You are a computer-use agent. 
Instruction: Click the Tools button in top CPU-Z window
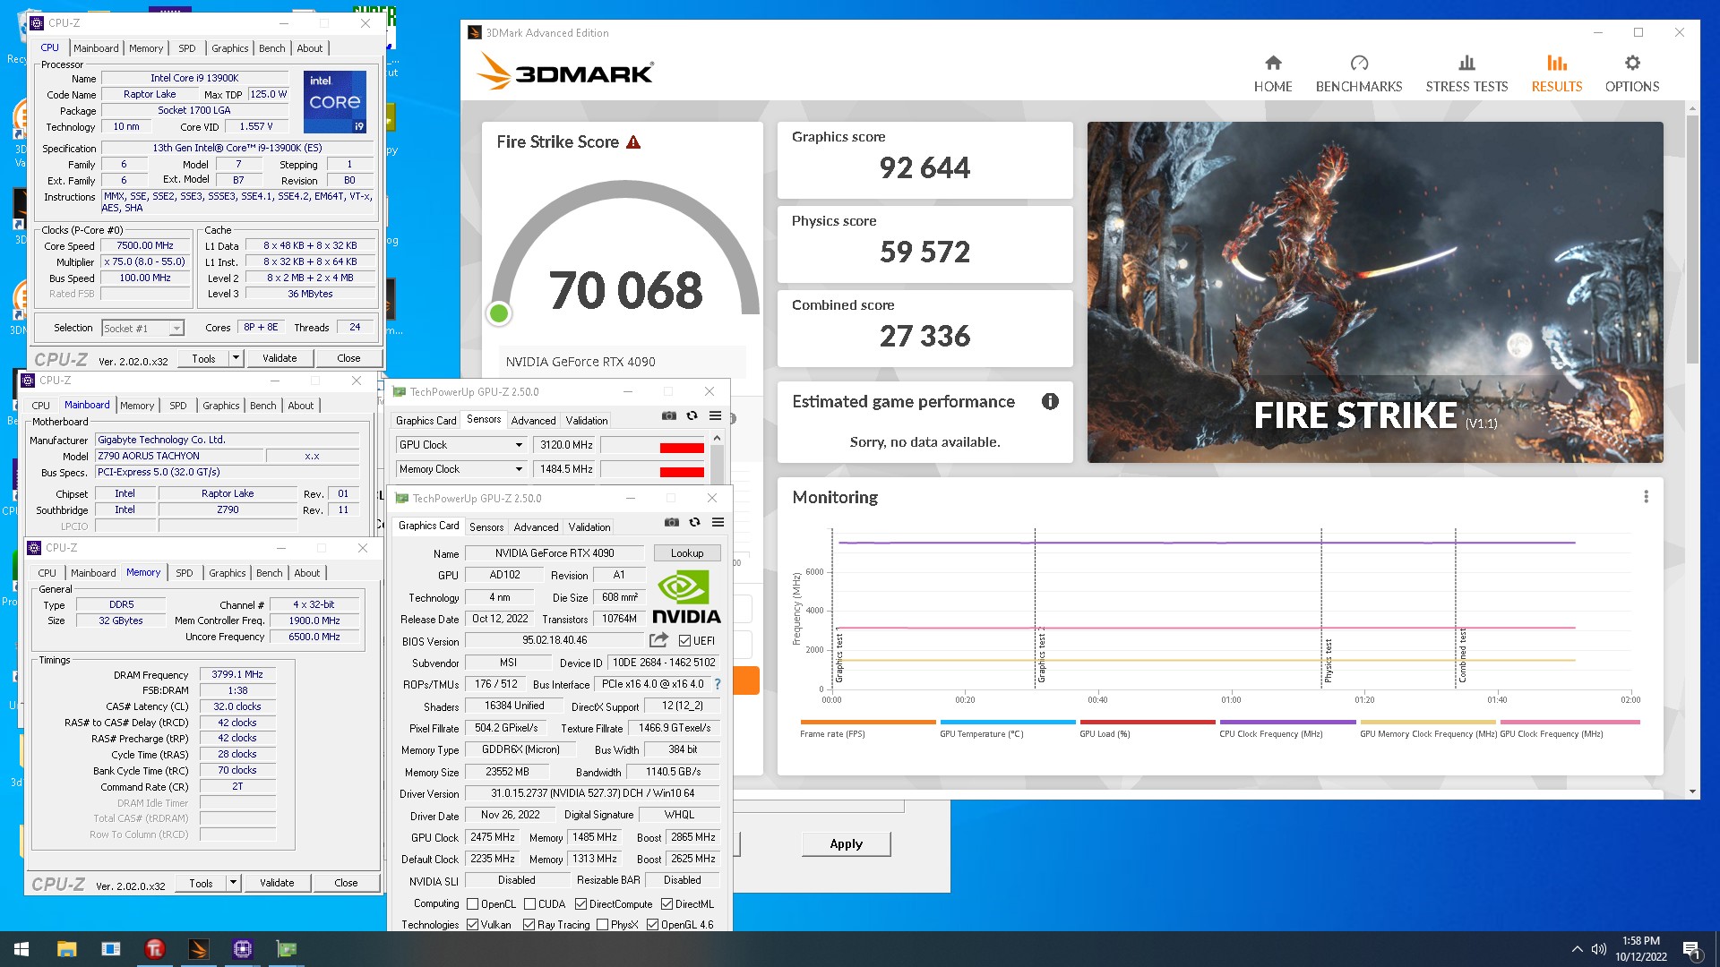(203, 358)
